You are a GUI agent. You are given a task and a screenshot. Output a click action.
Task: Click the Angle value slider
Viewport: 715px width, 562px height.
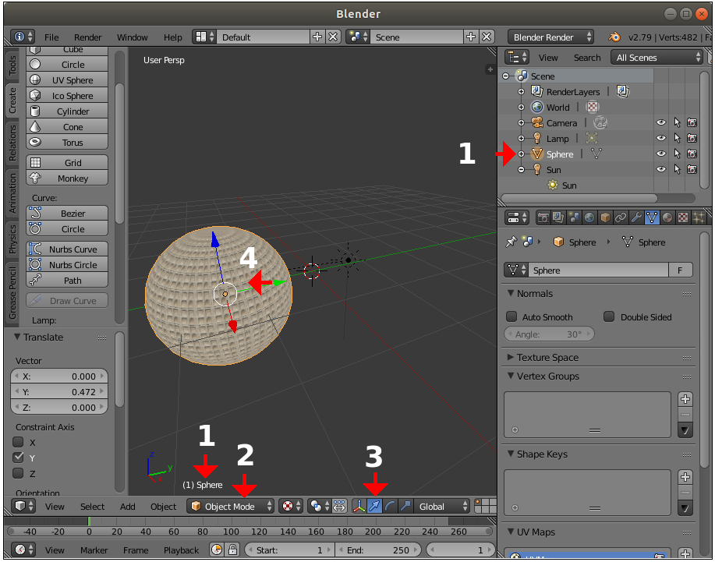549,334
